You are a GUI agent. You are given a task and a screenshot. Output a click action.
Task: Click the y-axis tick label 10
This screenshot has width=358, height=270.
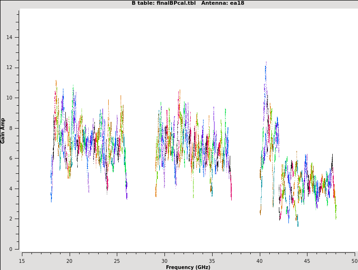pyautogui.click(x=10, y=98)
